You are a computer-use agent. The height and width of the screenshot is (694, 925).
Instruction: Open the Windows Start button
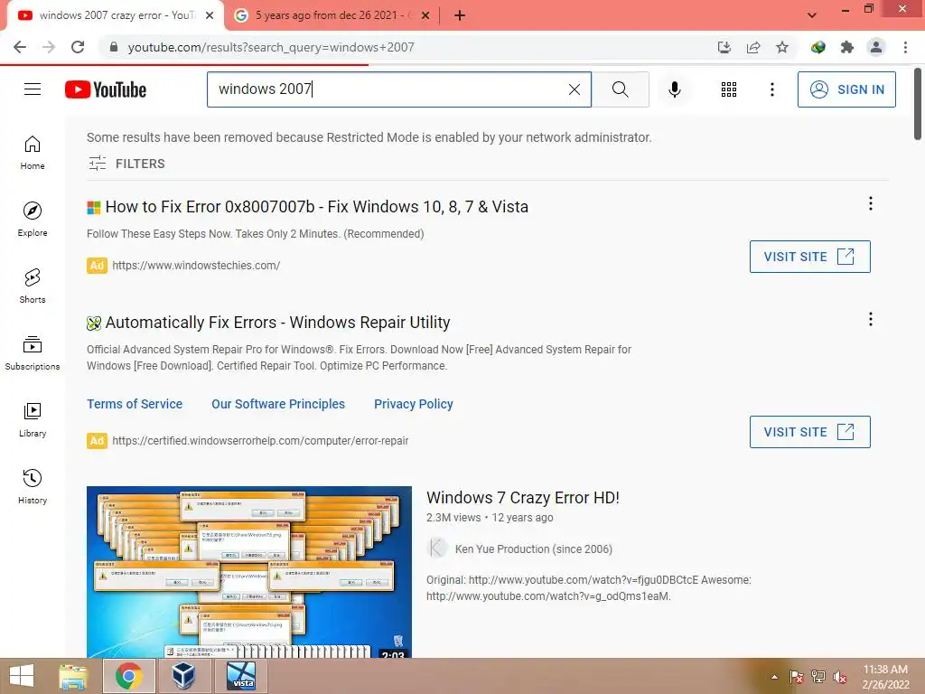click(x=22, y=676)
